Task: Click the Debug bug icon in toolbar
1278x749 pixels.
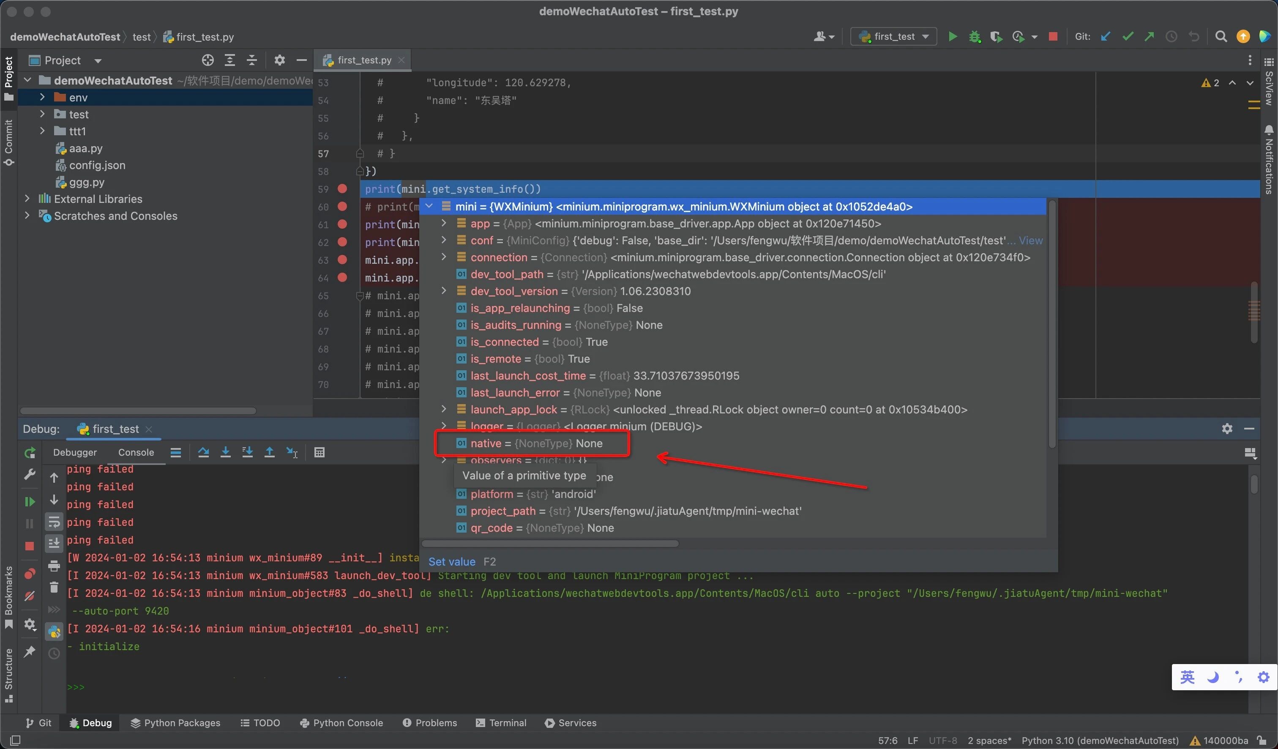Action: [x=974, y=36]
